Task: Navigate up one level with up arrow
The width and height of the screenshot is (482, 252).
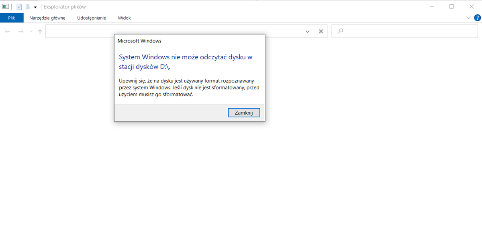Action: [40, 32]
